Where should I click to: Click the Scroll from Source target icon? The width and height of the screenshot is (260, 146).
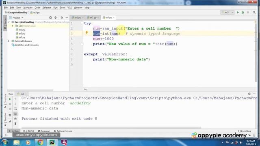(50, 17)
